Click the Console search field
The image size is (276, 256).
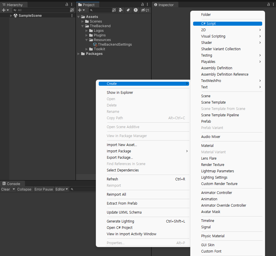click(83, 189)
